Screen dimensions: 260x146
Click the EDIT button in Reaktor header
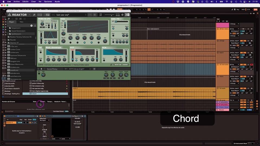[x=40, y=15]
